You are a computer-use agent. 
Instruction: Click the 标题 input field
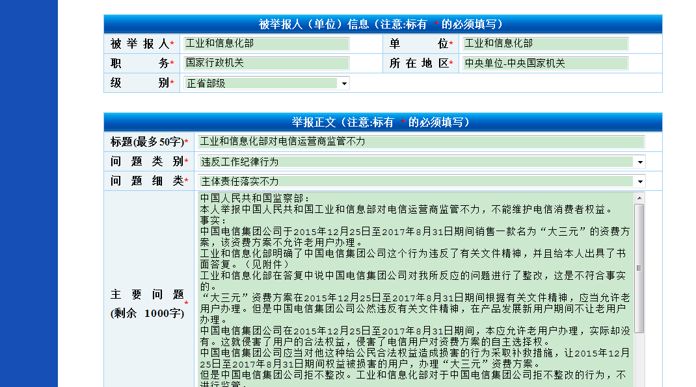421,142
